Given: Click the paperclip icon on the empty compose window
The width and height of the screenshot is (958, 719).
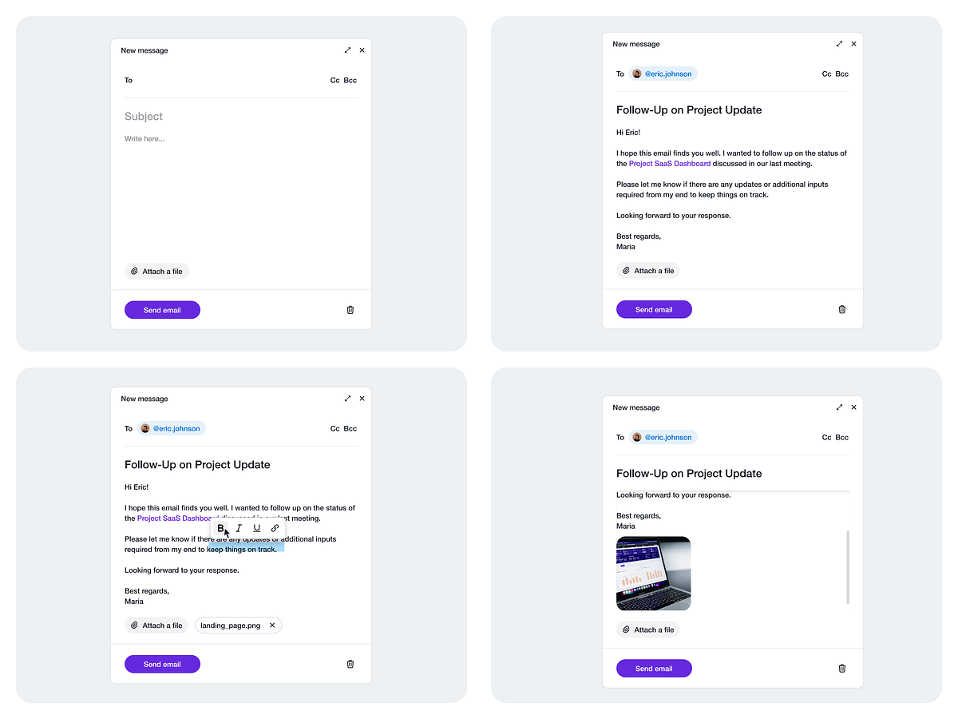Looking at the screenshot, I should 134,271.
